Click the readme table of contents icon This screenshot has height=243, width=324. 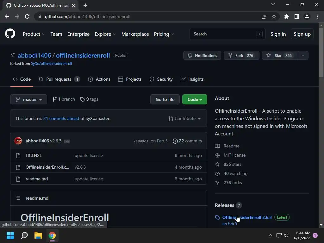18,198
